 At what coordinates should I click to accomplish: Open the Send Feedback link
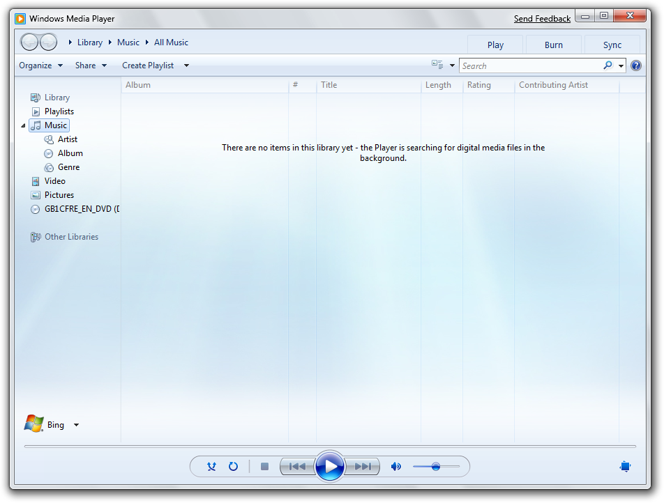[x=542, y=19]
